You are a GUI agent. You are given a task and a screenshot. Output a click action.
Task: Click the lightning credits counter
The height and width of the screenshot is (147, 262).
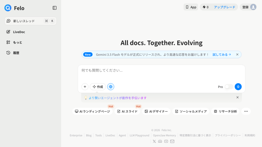pos(205,7)
